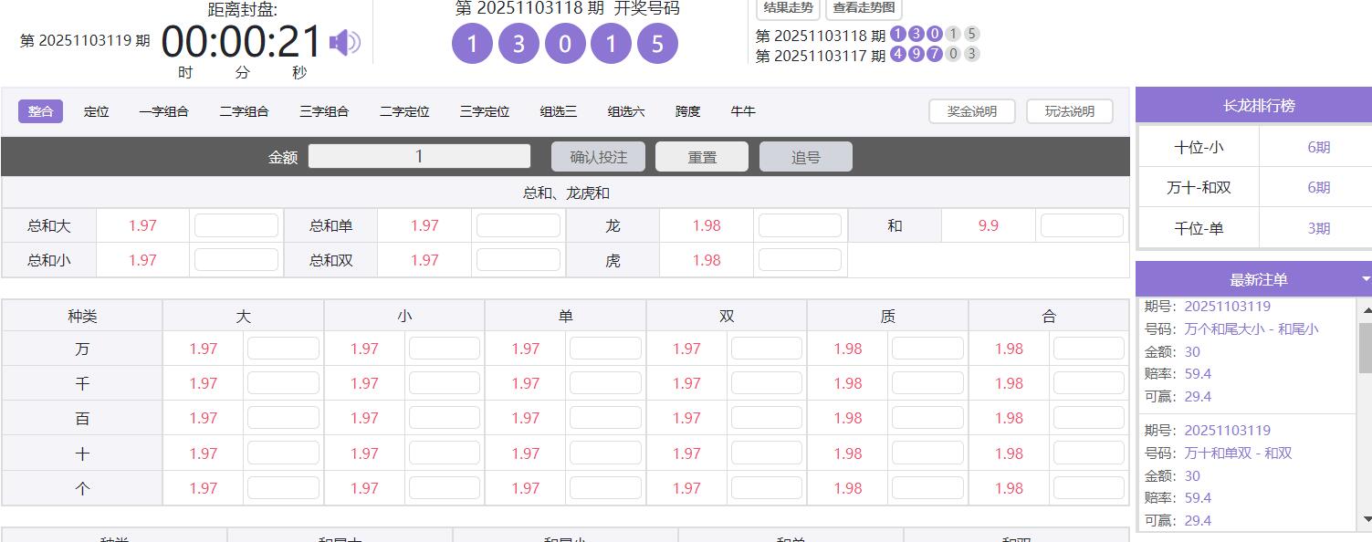Open the 奖金说明 prize rules
The width and height of the screenshot is (1372, 542).
(971, 110)
